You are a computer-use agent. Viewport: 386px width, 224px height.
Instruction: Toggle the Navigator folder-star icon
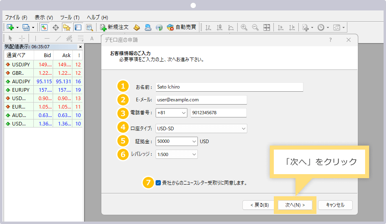click(x=66, y=27)
